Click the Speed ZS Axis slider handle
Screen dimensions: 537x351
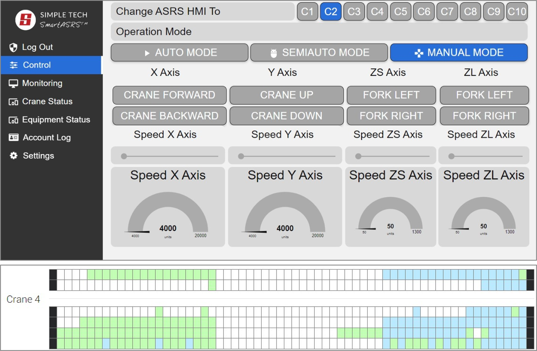click(358, 156)
